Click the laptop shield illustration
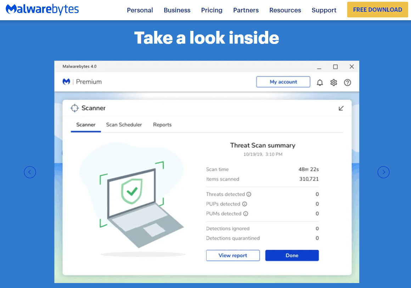This screenshot has height=288, width=411. (141, 205)
